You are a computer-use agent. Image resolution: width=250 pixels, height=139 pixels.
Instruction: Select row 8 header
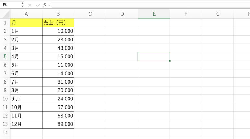pos(5,82)
